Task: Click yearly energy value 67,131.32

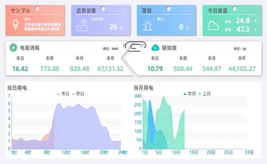Action: (x=110, y=69)
